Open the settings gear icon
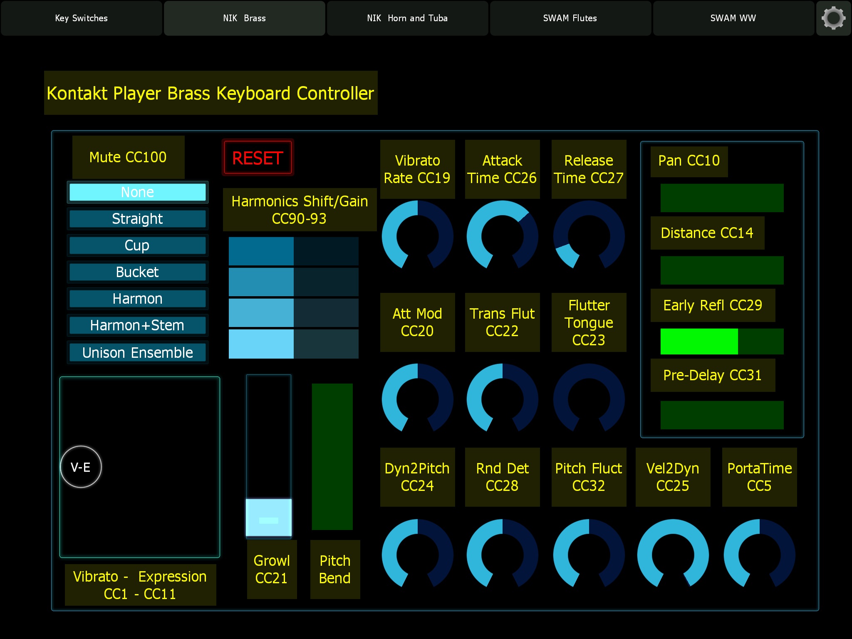852x639 pixels. 833,18
